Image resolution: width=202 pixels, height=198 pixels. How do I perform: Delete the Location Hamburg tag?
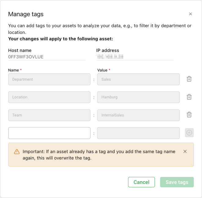click(189, 97)
